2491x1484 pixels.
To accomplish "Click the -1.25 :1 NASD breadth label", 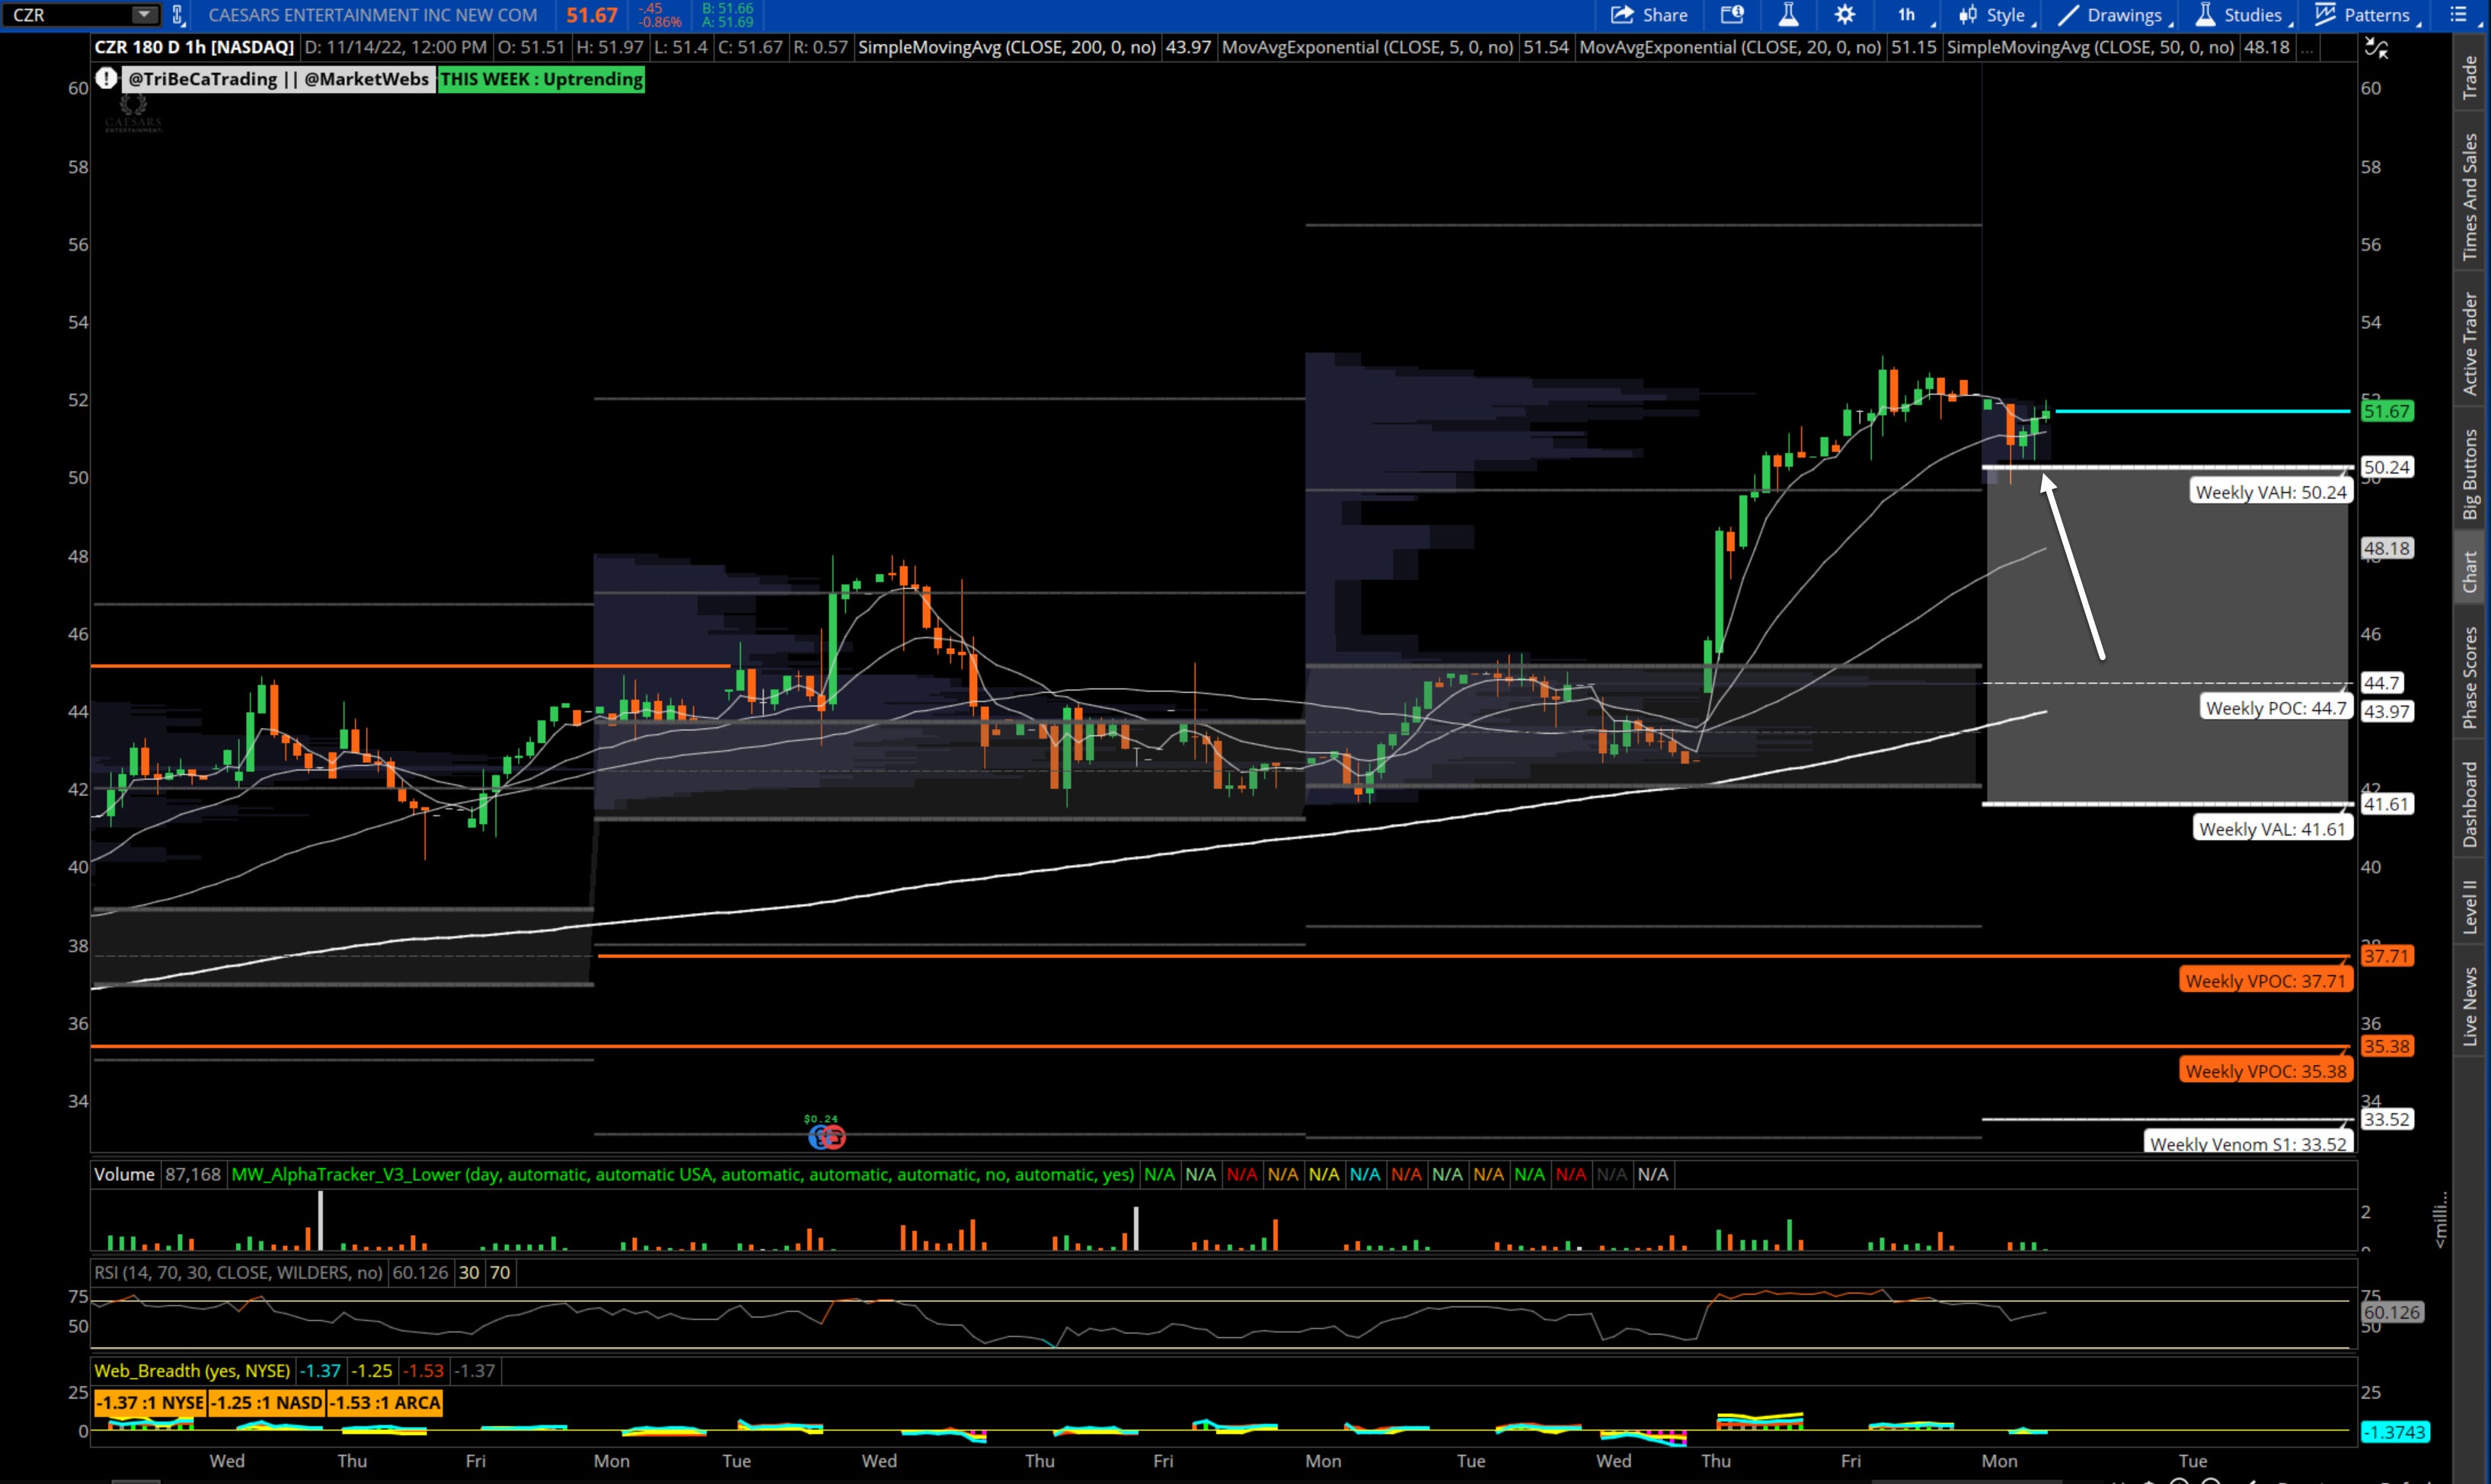I will [266, 1402].
